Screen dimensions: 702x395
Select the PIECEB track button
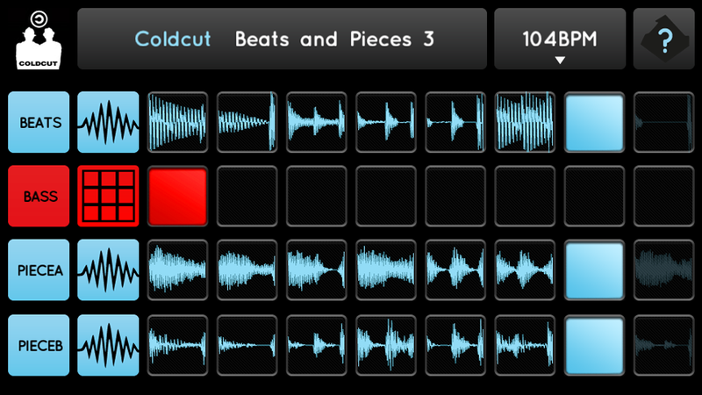tap(39, 345)
